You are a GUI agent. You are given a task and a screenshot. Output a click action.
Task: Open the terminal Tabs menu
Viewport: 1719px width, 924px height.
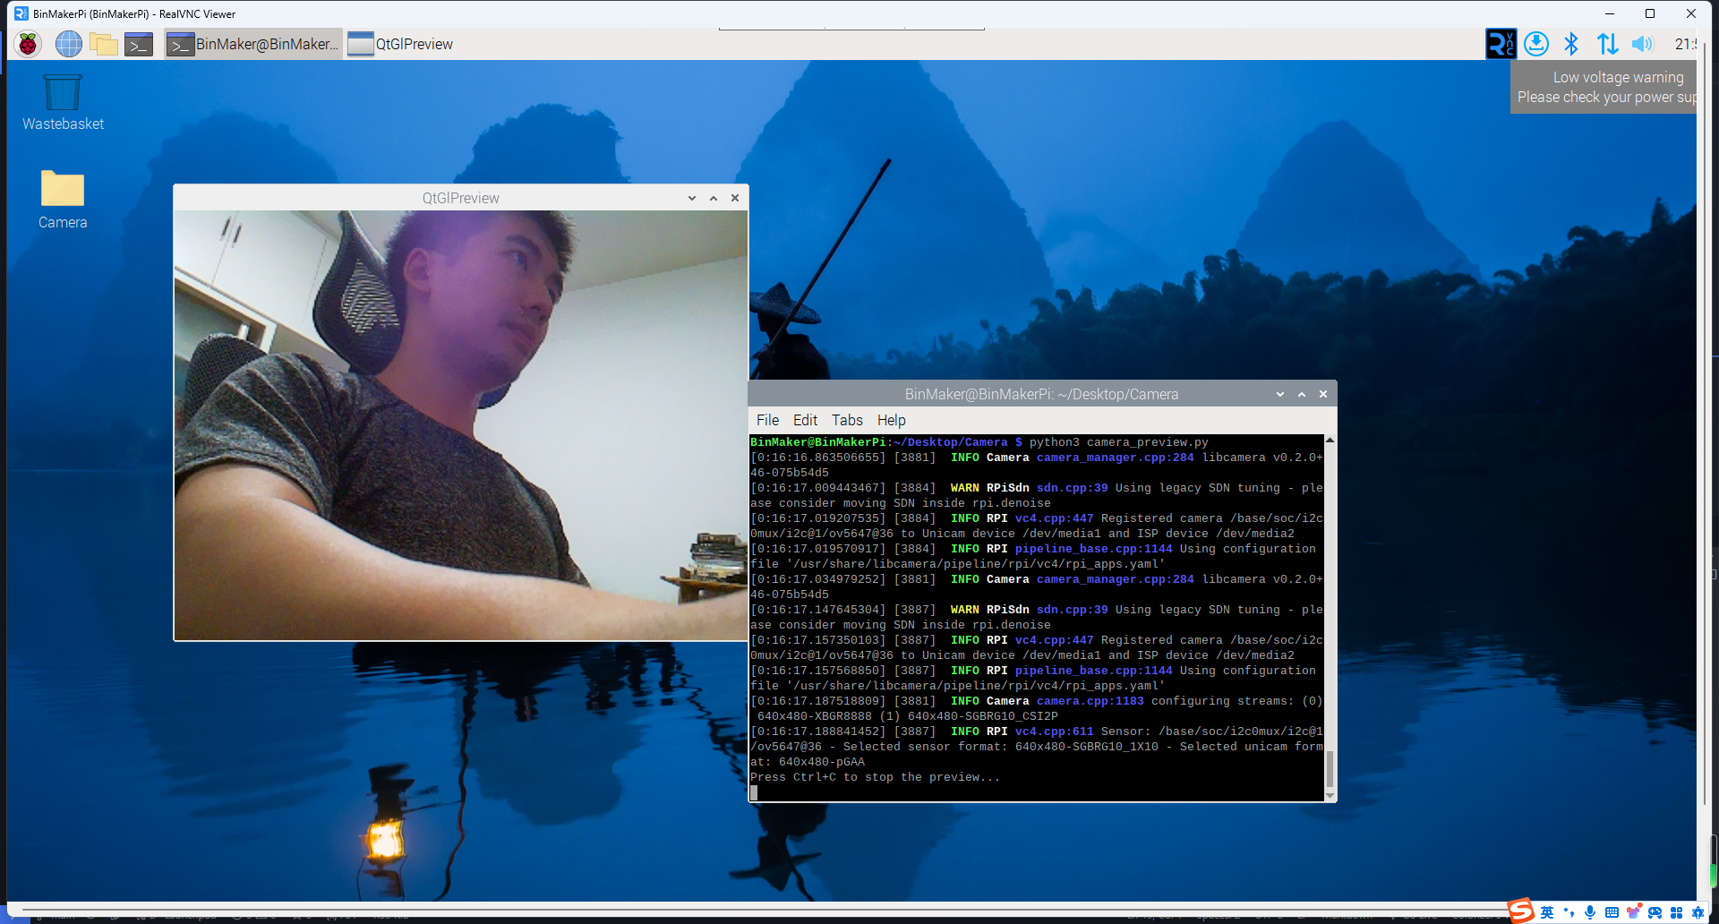pyautogui.click(x=847, y=420)
